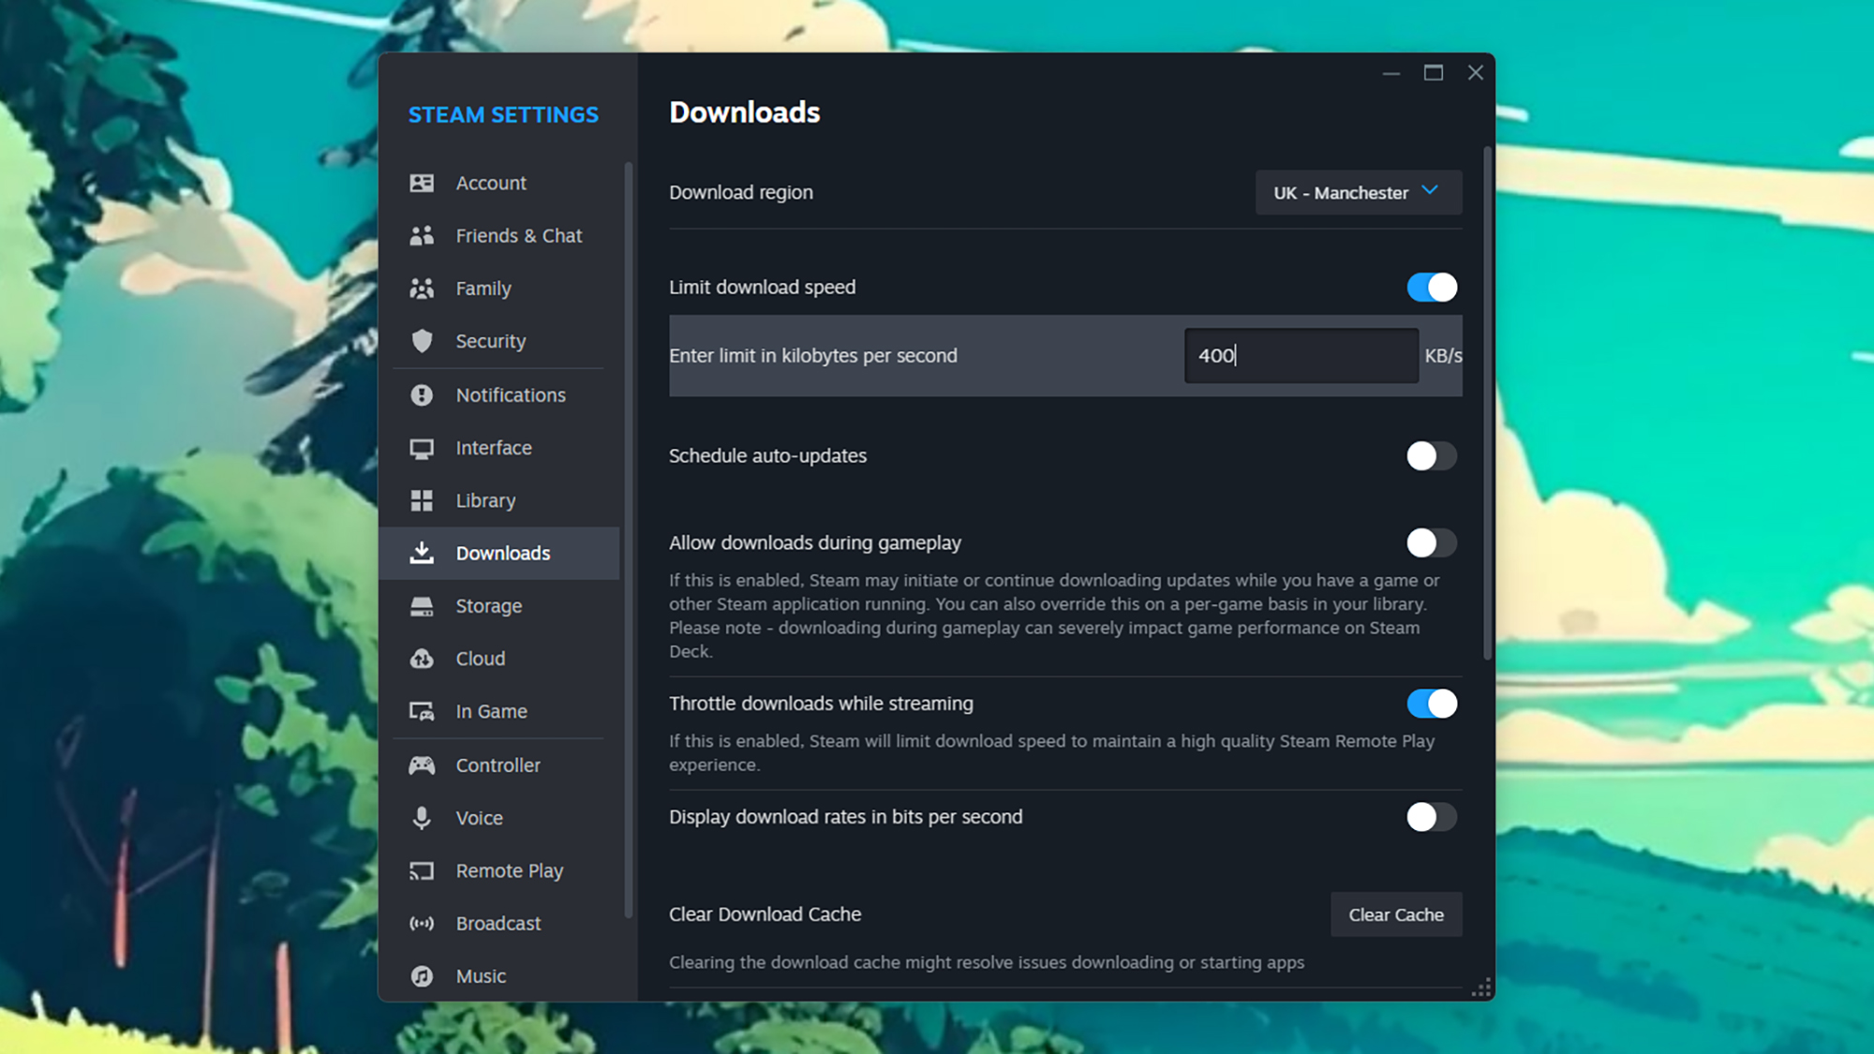Image resolution: width=1874 pixels, height=1054 pixels.
Task: Select the Security shield icon
Action: pos(422,341)
